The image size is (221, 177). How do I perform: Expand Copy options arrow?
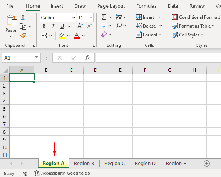coord(30,26)
